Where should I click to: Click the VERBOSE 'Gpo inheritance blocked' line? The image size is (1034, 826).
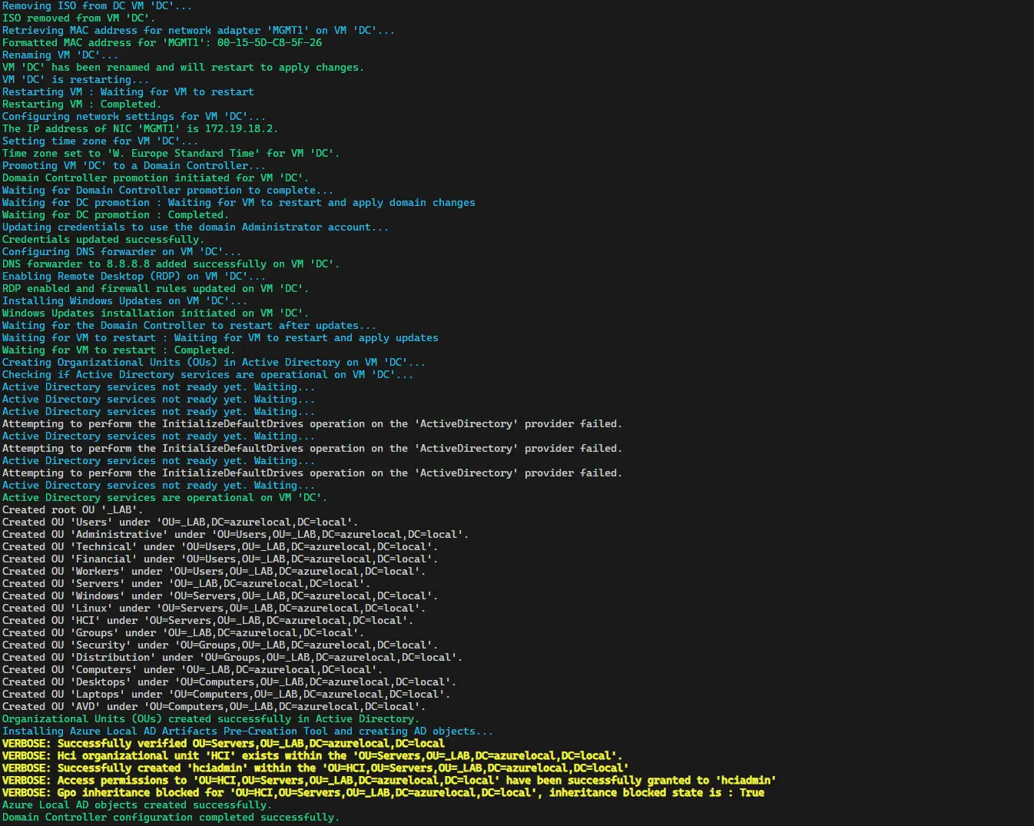(383, 793)
